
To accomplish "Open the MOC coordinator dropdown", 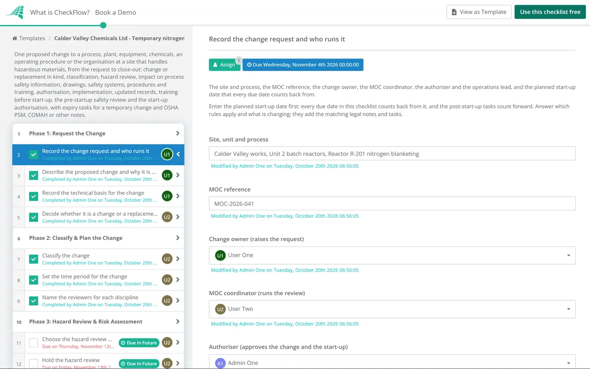I will click(392, 309).
